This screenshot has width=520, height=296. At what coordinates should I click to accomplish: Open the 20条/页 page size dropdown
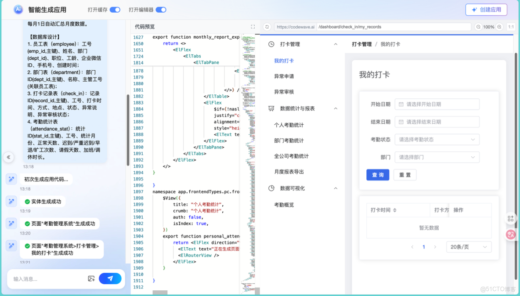click(468, 246)
